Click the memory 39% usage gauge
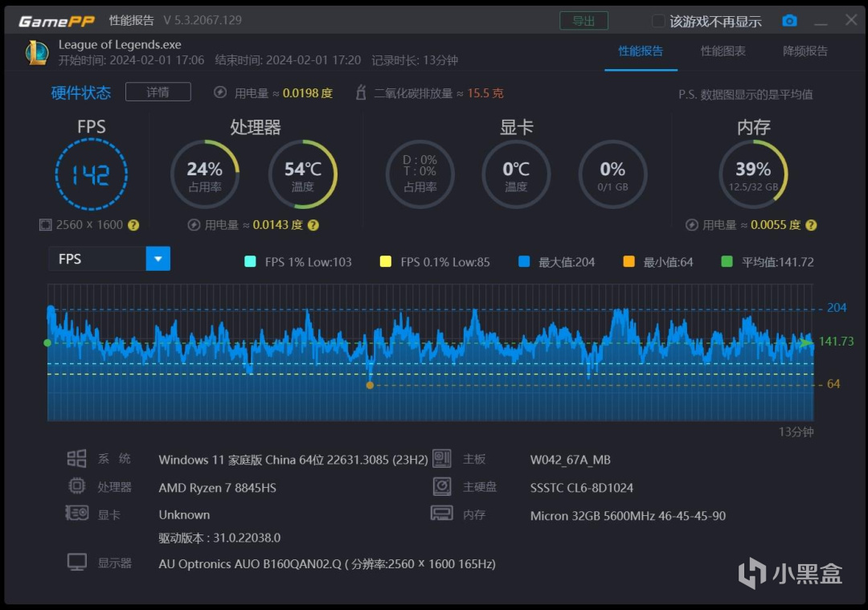 [x=753, y=174]
